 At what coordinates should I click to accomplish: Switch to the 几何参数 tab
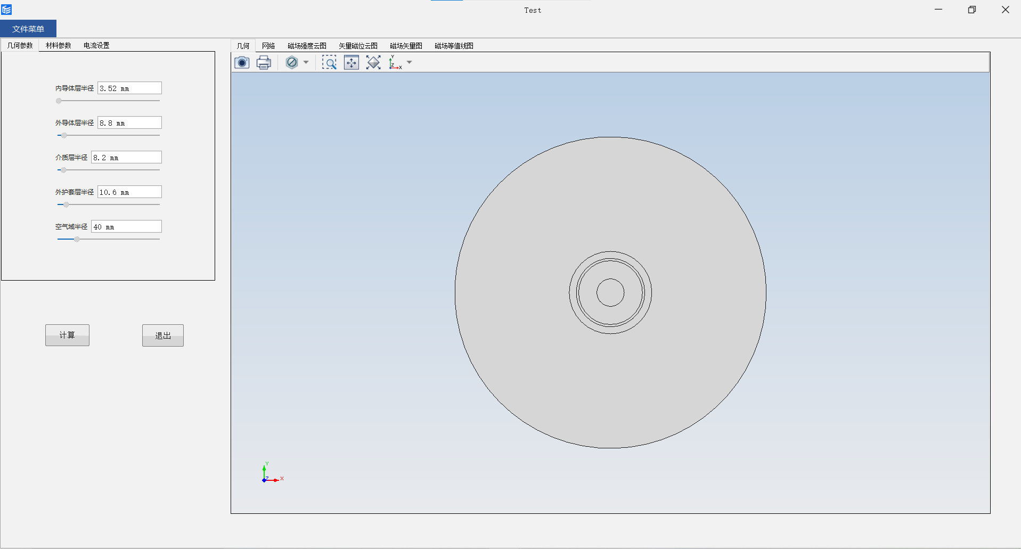click(x=20, y=45)
